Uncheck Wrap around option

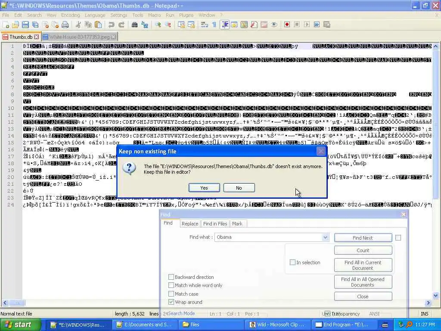pos(171,302)
